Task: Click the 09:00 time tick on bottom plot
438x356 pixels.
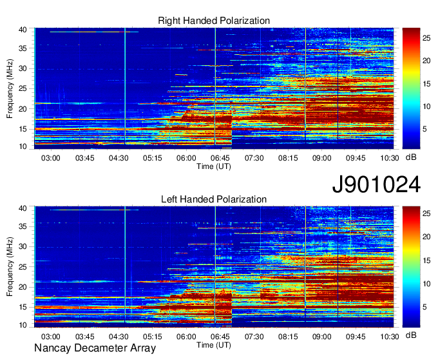Action: [x=322, y=337]
